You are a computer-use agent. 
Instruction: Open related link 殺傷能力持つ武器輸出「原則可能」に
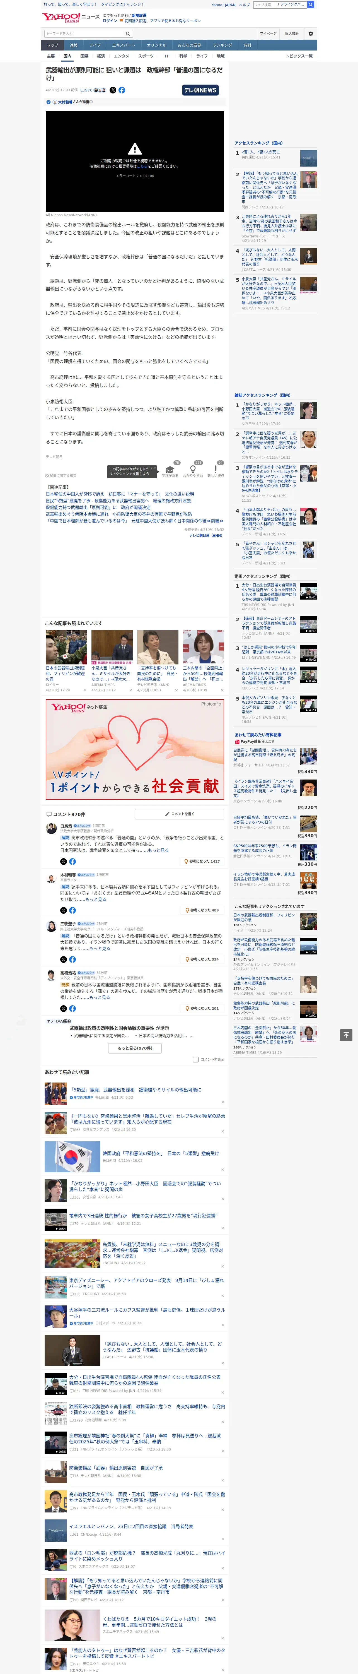coord(98,508)
